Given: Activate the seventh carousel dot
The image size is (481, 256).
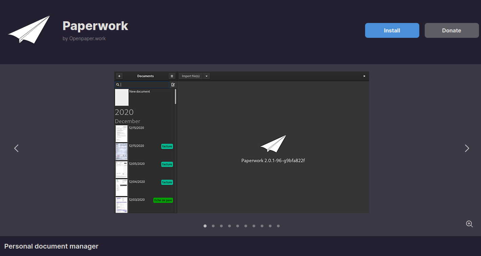Looking at the screenshot, I should pos(254,226).
